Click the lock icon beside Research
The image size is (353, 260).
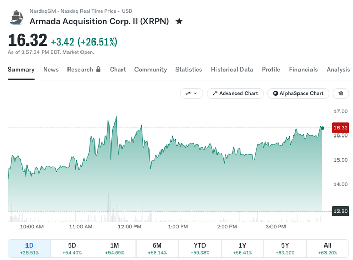pyautogui.click(x=98, y=69)
